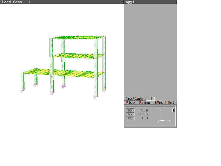Select the top roof slab of the model
The image size is (221, 166).
79,37
